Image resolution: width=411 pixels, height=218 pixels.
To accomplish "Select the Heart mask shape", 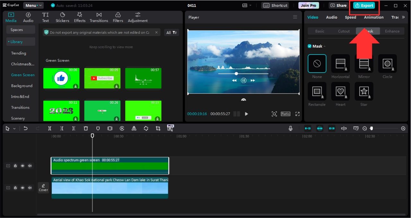I will (341, 91).
